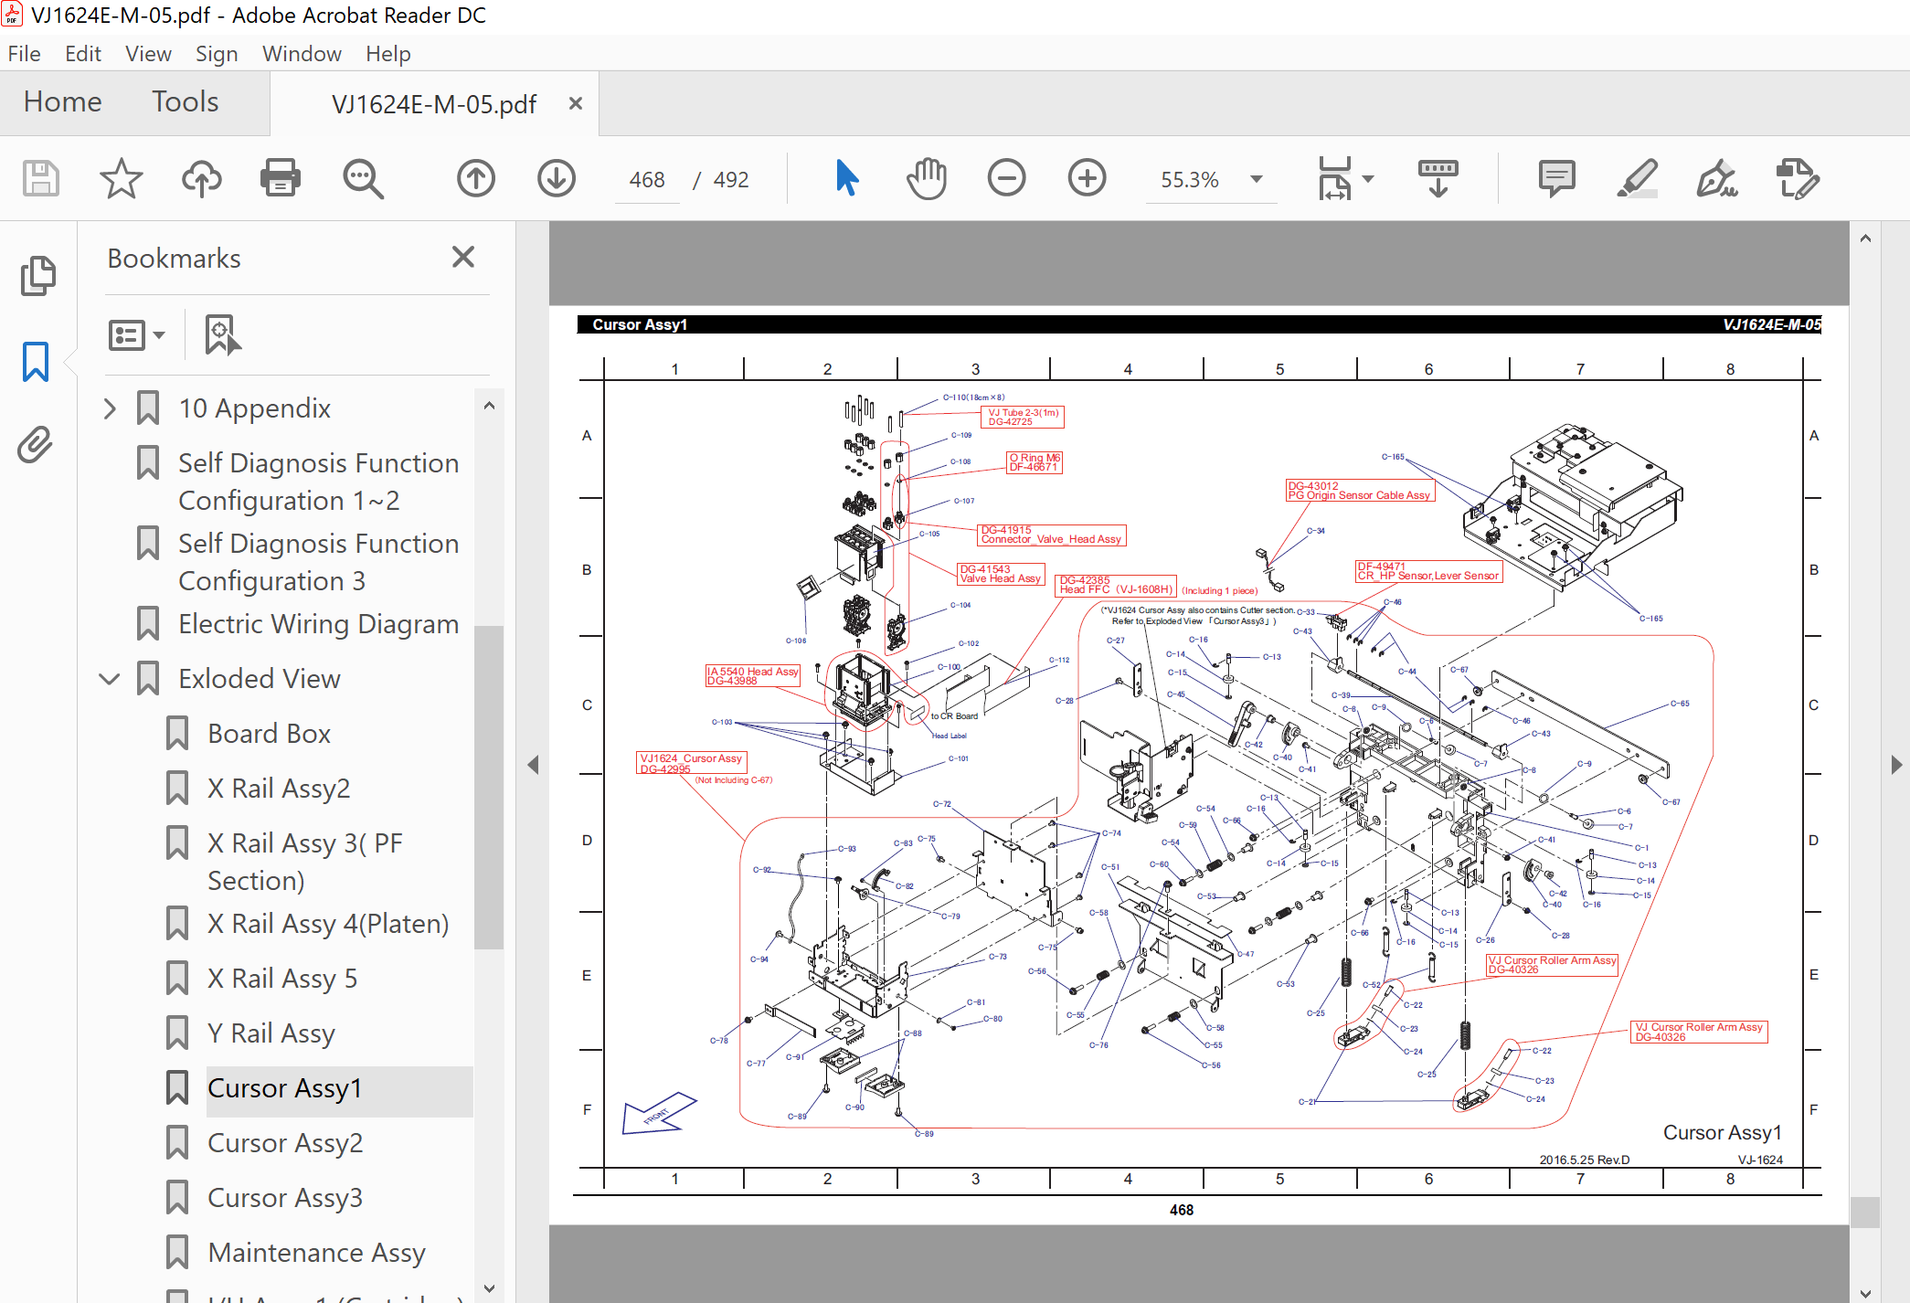Click the Save file icon
1910x1303 pixels.
(41, 178)
